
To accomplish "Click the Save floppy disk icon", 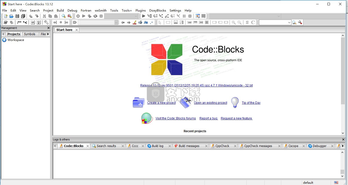I will pyautogui.click(x=17, y=16).
